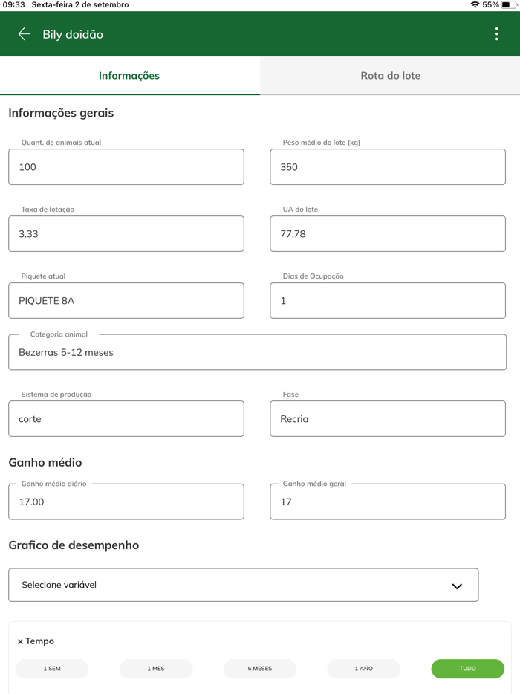Open the Selecione variável dropdown
The image size is (520, 694).
[x=244, y=585]
